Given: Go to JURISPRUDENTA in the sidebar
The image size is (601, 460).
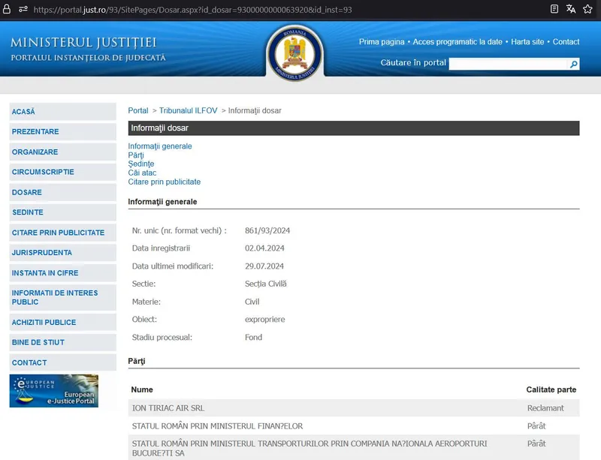Looking at the screenshot, I should 42,253.
